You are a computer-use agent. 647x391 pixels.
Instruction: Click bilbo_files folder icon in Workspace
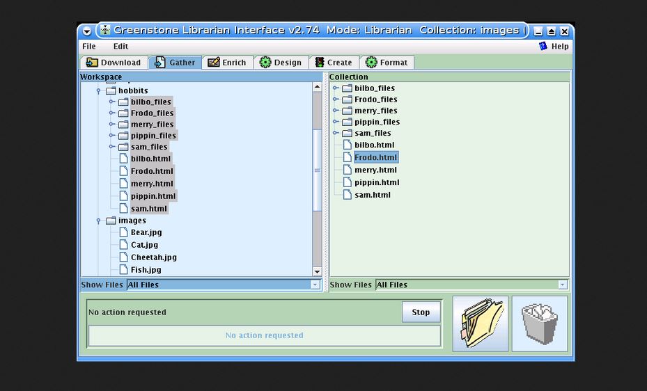tap(123, 102)
